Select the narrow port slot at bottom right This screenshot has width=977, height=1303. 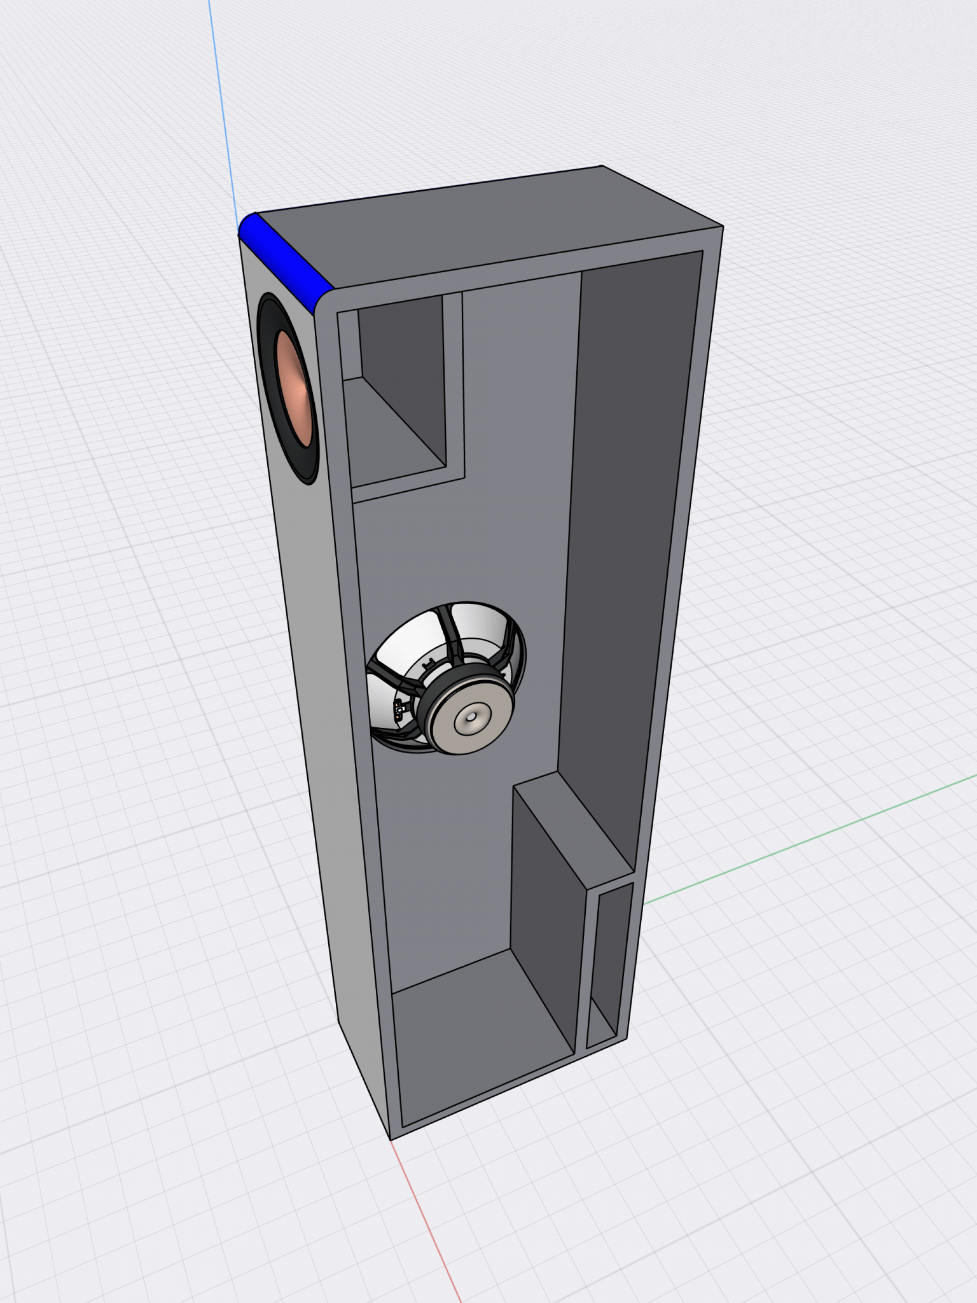[x=609, y=966]
